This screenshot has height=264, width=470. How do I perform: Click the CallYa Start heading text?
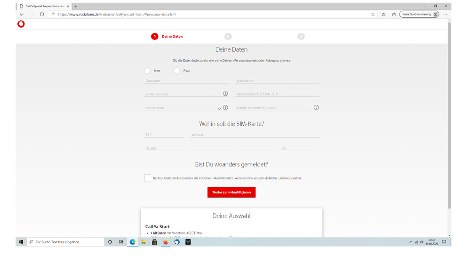click(x=157, y=226)
